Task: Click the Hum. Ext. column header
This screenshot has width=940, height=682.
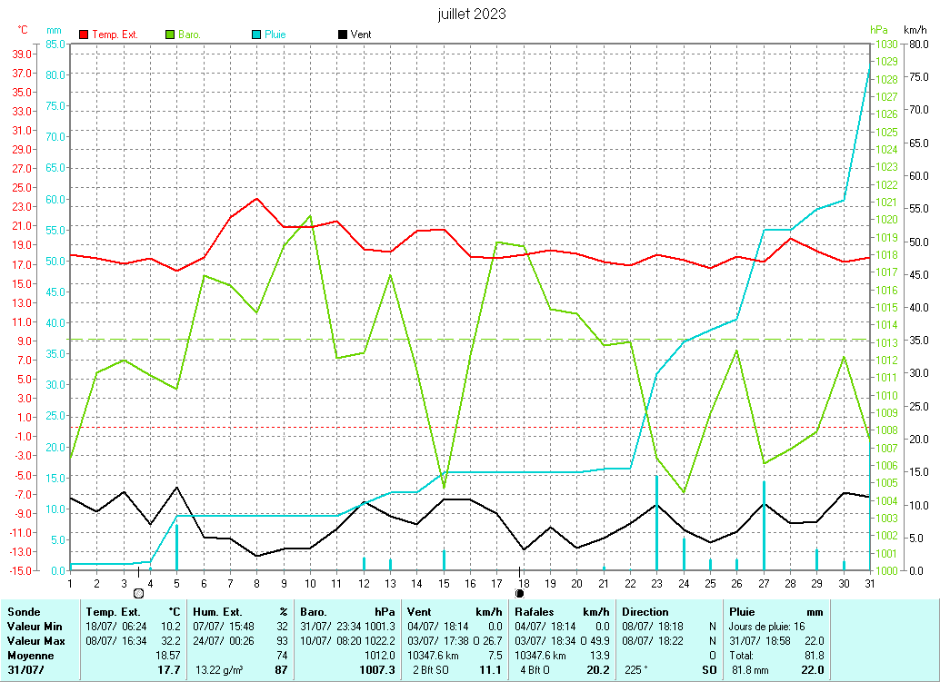Action: (218, 611)
